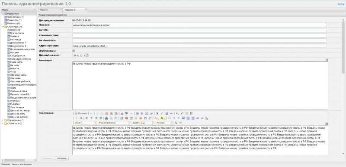The image size is (346, 167).
Task: Click the Сохранить button
Action: click(47, 158)
